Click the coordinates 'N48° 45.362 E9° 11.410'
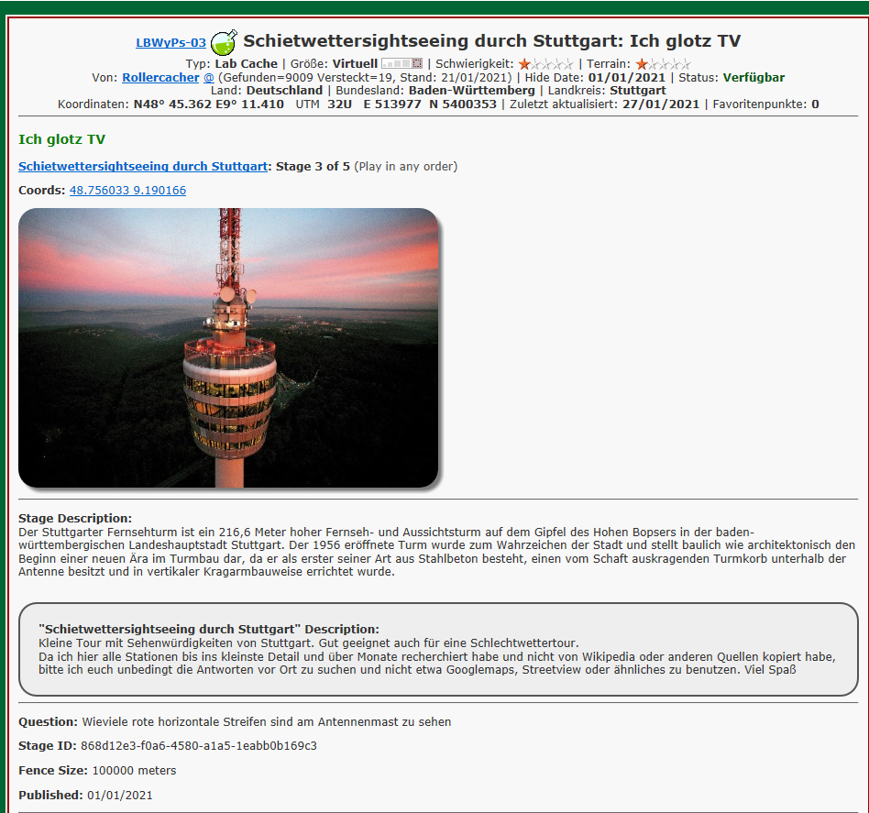Viewport: 869px width, 813px height. [x=208, y=104]
